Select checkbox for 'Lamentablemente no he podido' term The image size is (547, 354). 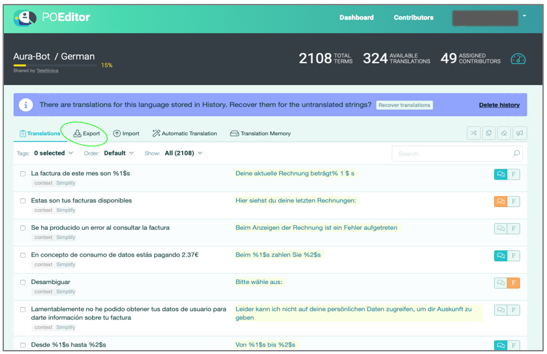tap(23, 310)
